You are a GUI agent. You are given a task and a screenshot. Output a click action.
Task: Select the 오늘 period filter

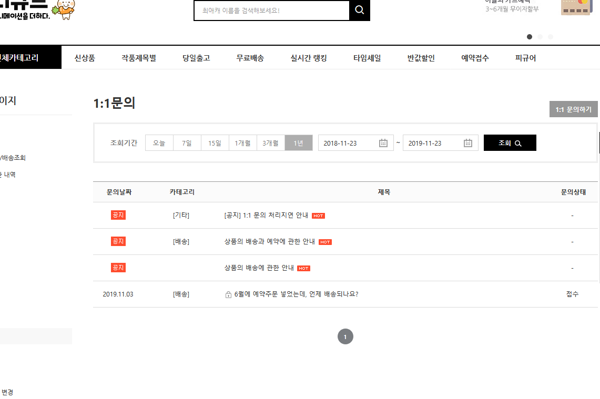(159, 143)
